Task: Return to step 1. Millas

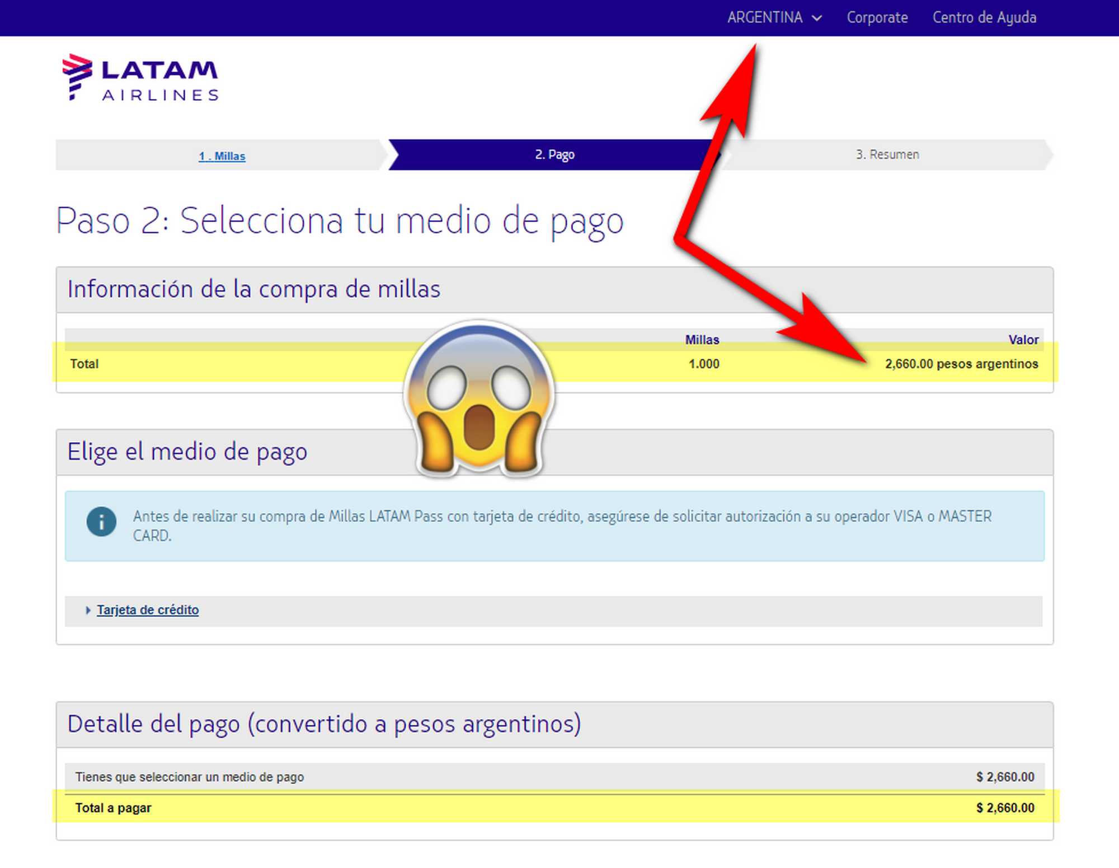Action: (x=222, y=156)
